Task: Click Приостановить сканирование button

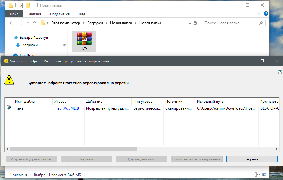Action: [x=197, y=159]
